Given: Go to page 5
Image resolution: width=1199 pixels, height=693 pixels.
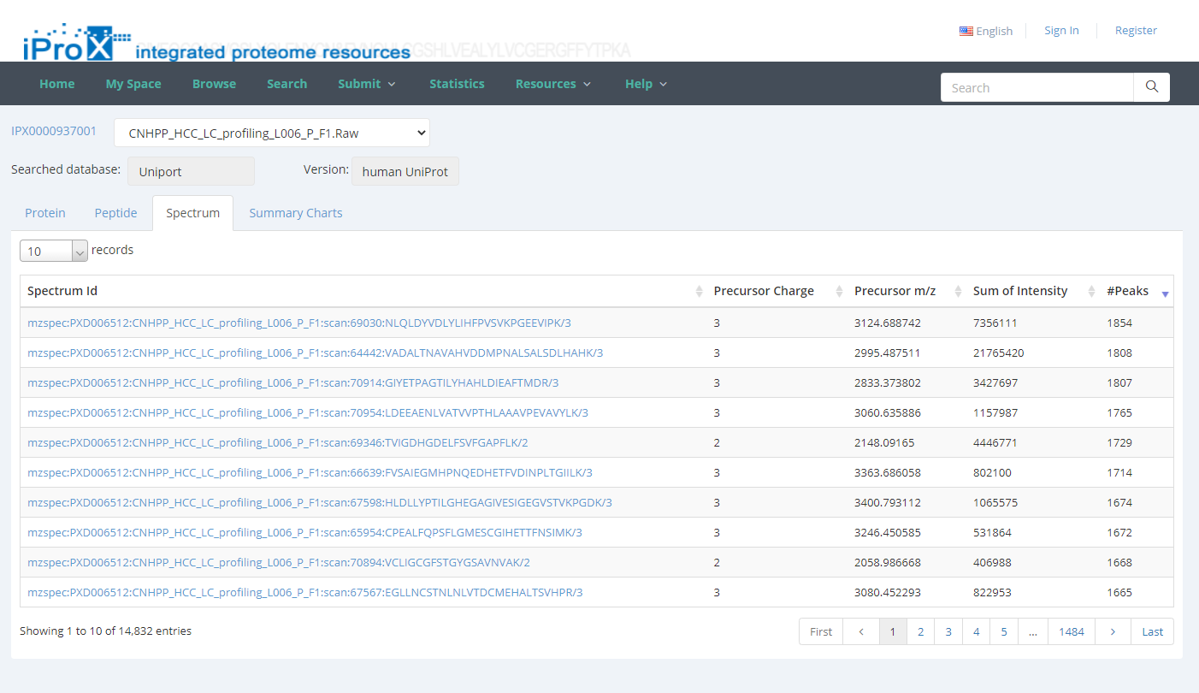Looking at the screenshot, I should click(1004, 631).
